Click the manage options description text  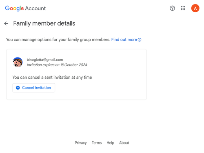click(x=58, y=40)
